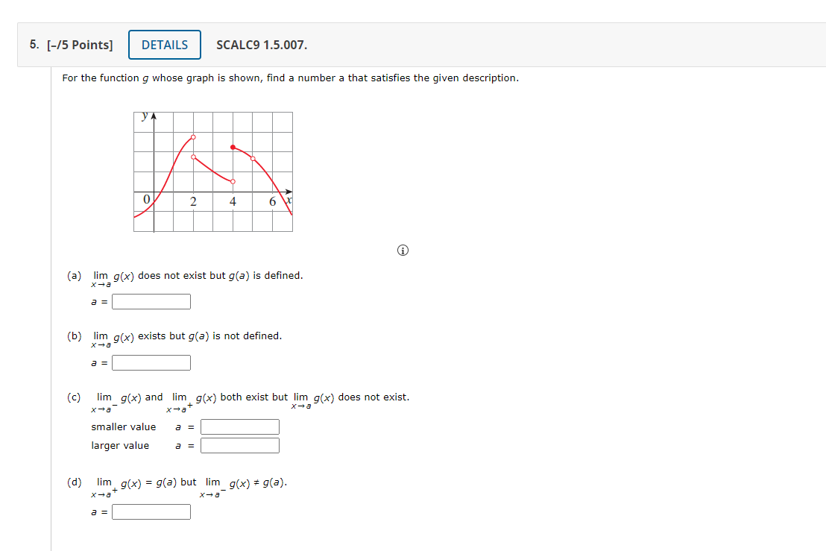The image size is (826, 551).
Task: Select the larger value input in part (c)
Action: click(x=239, y=445)
